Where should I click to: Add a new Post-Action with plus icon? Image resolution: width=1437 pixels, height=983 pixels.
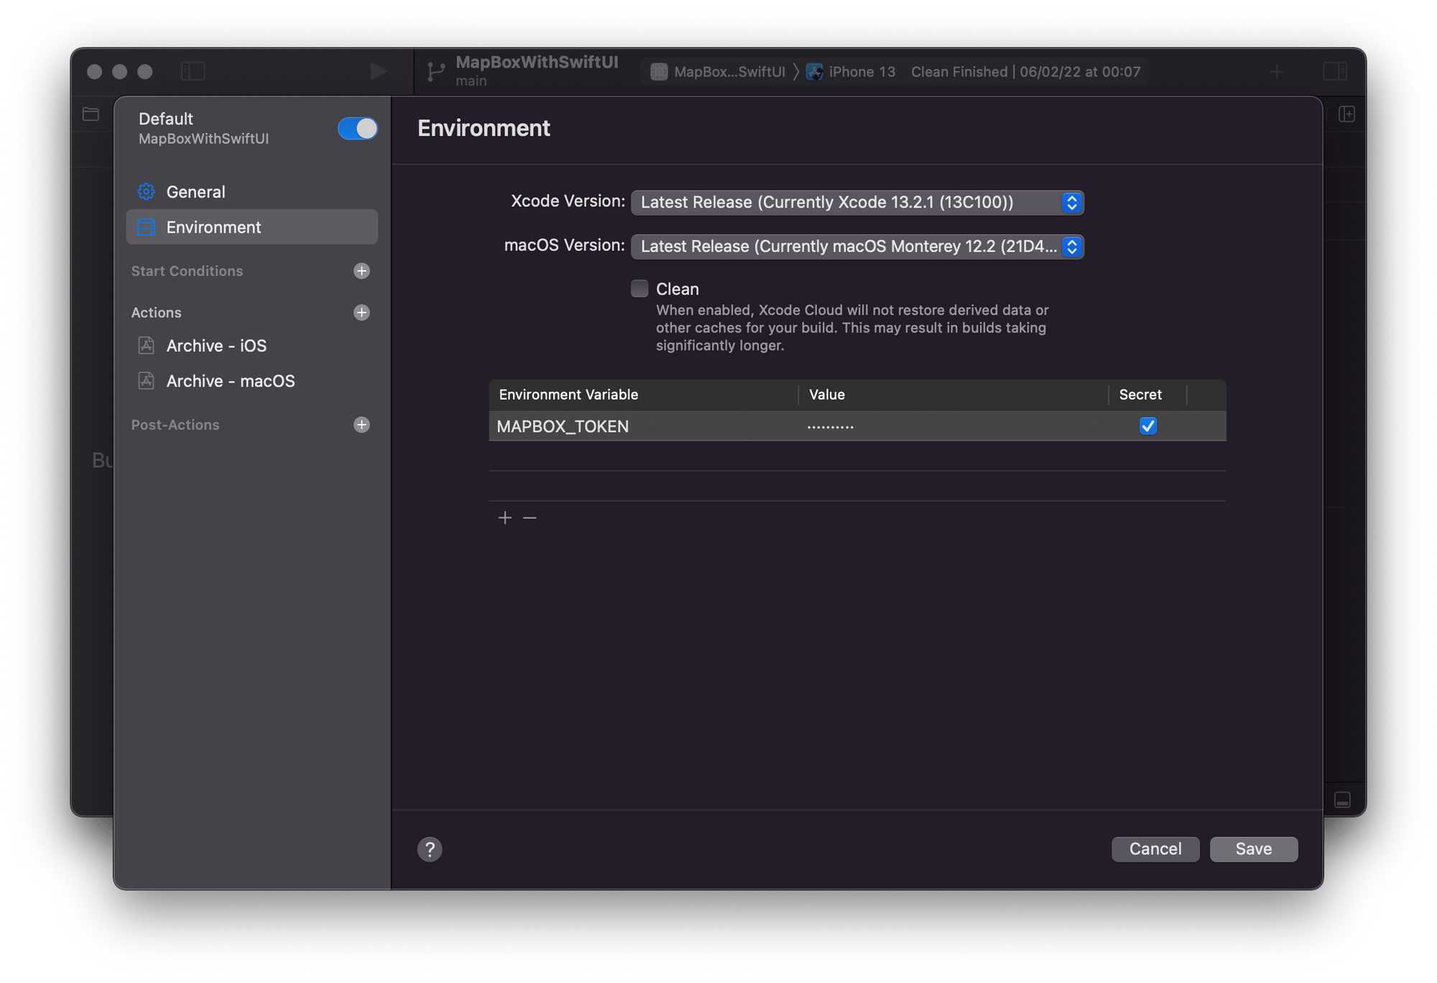(361, 425)
